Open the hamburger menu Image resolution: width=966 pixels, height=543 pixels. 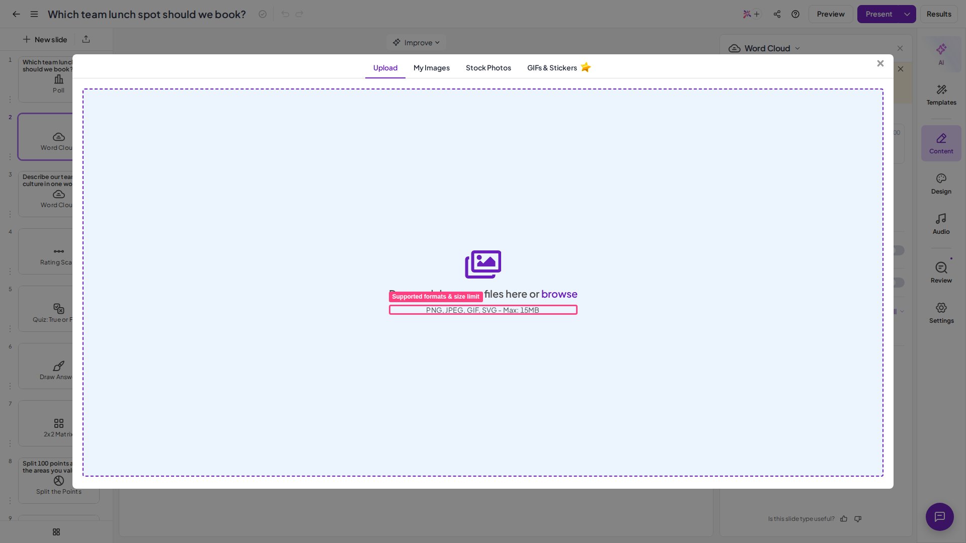(x=34, y=14)
